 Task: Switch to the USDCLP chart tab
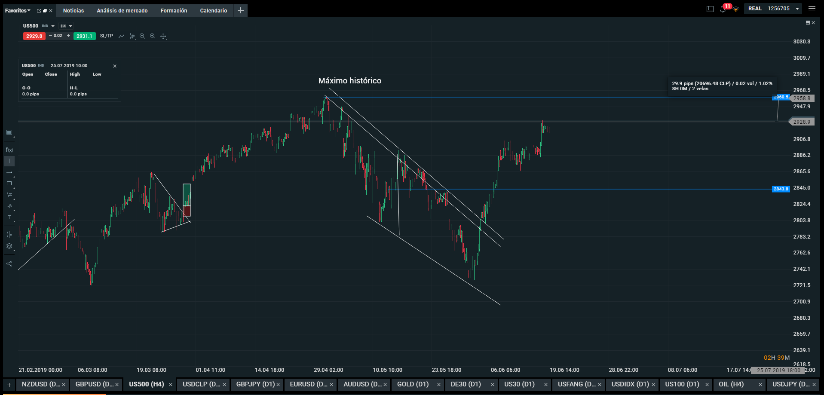[x=202, y=384]
